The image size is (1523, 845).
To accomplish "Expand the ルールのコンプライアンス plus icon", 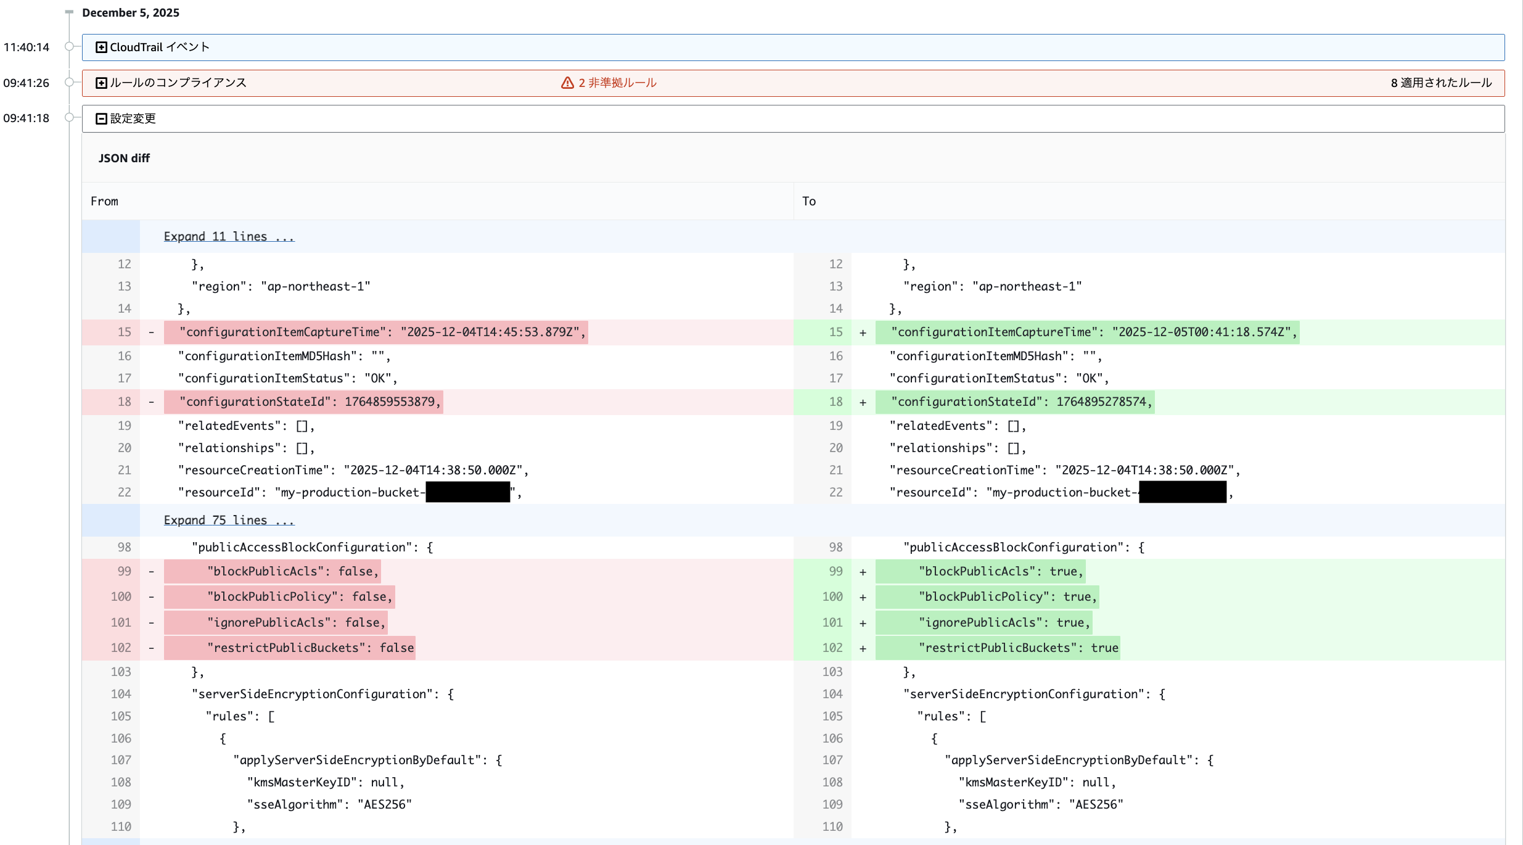I will (102, 83).
